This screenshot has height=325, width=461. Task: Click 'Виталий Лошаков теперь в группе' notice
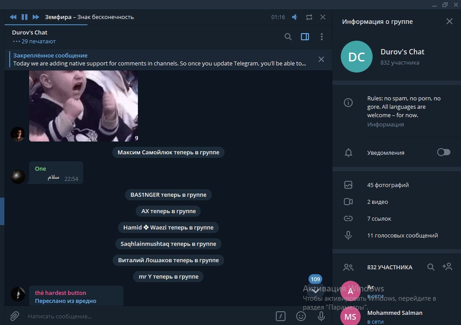click(x=168, y=260)
